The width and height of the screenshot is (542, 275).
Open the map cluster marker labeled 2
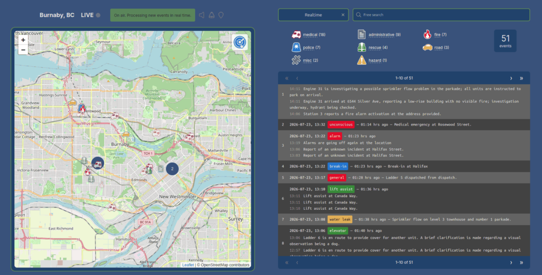click(172, 169)
